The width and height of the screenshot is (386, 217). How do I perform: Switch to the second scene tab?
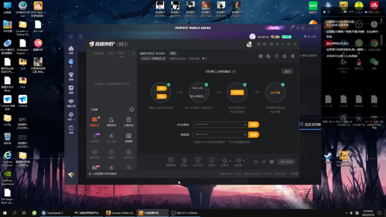pos(110,53)
